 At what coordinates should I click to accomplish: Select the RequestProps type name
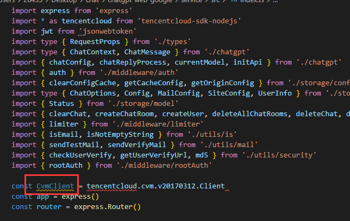pos(95,42)
